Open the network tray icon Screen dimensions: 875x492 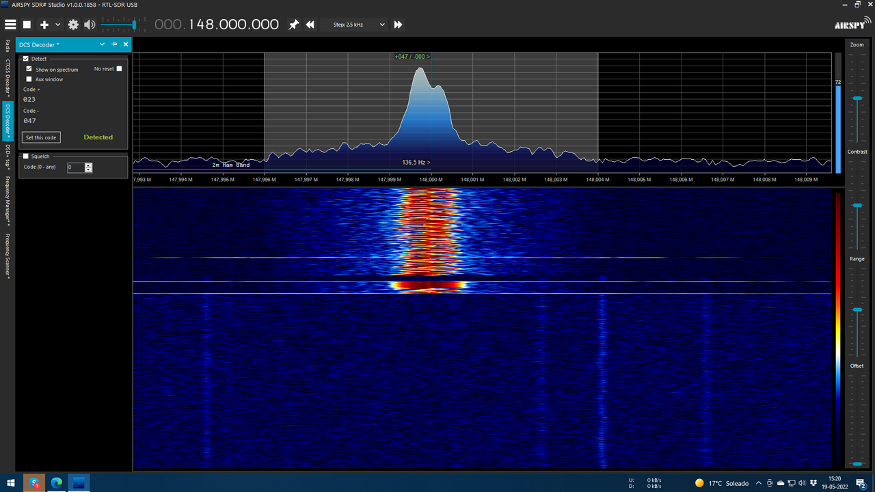pos(792,483)
